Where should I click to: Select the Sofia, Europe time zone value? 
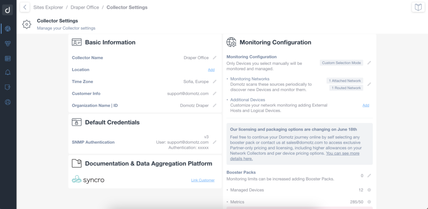[196, 82]
